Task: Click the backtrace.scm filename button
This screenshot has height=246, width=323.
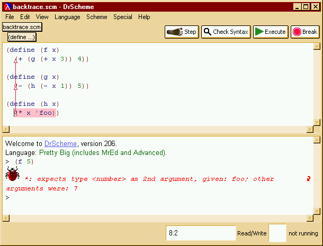Action: [22, 27]
